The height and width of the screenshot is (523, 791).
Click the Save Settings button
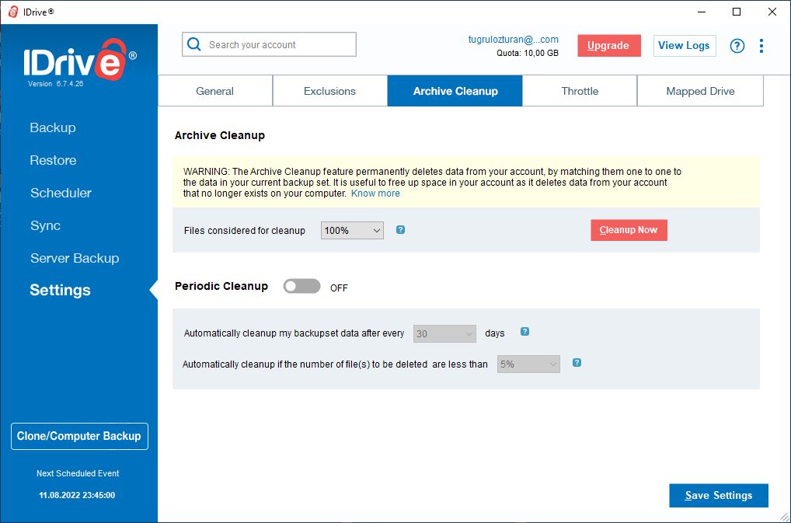719,496
